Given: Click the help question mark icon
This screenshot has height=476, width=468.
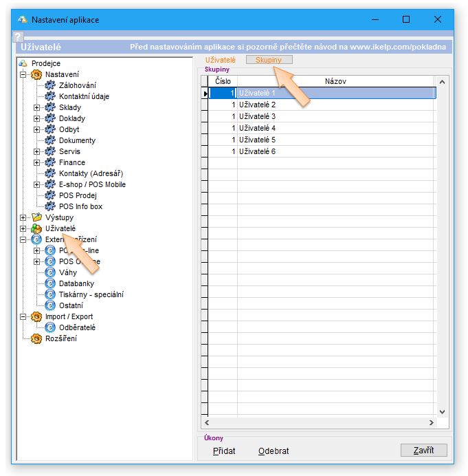Looking at the screenshot, I should [x=19, y=37].
